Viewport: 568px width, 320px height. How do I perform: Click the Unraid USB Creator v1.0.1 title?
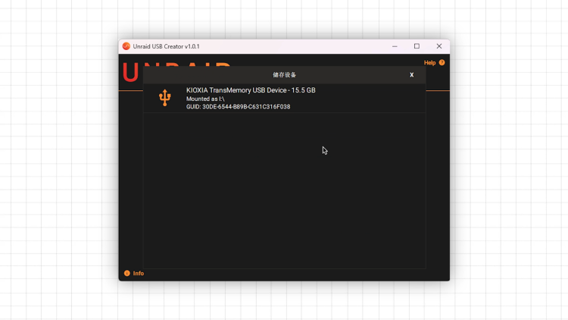coord(166,46)
